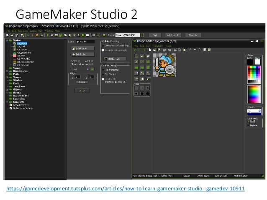The width and height of the screenshot is (267, 200).
Task: Click the Right color white swatch
Action: (258, 62)
